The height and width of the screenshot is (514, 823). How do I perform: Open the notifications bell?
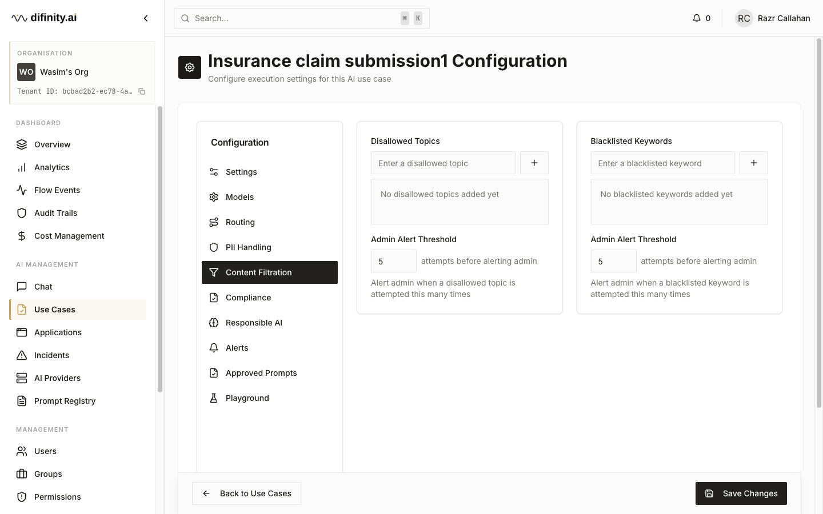click(696, 18)
